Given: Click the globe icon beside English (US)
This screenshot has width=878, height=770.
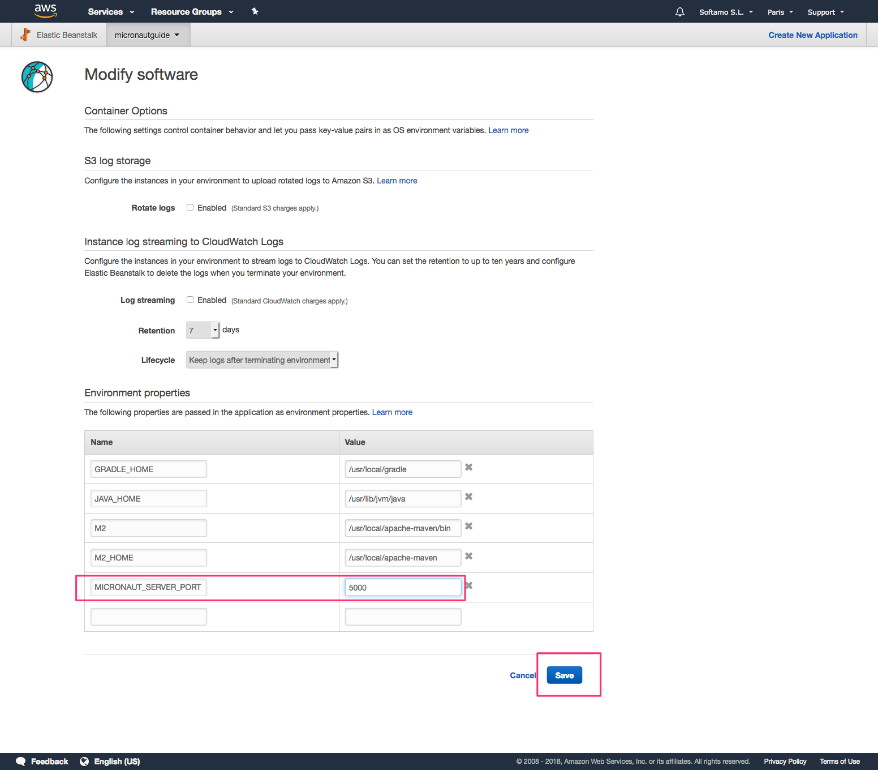Looking at the screenshot, I should pos(84,762).
